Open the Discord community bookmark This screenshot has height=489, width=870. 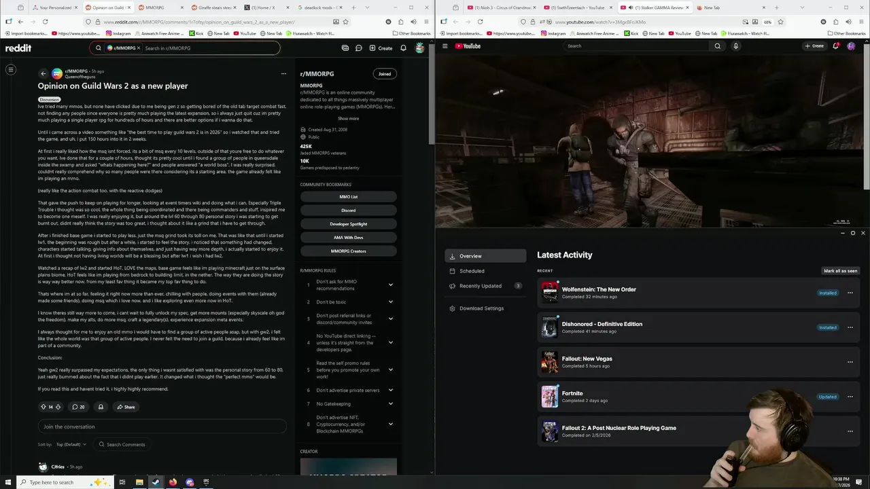coord(348,211)
